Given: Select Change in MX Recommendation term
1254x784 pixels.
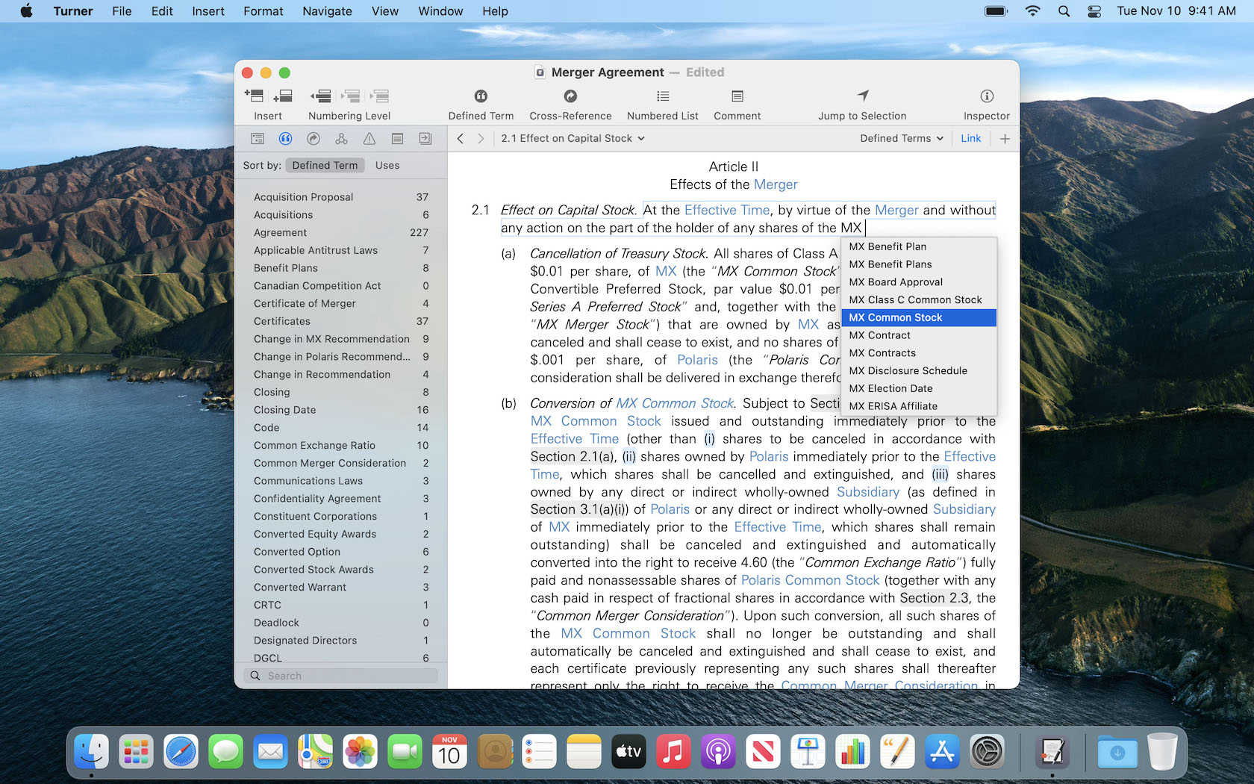Looking at the screenshot, I should pyautogui.click(x=340, y=339).
